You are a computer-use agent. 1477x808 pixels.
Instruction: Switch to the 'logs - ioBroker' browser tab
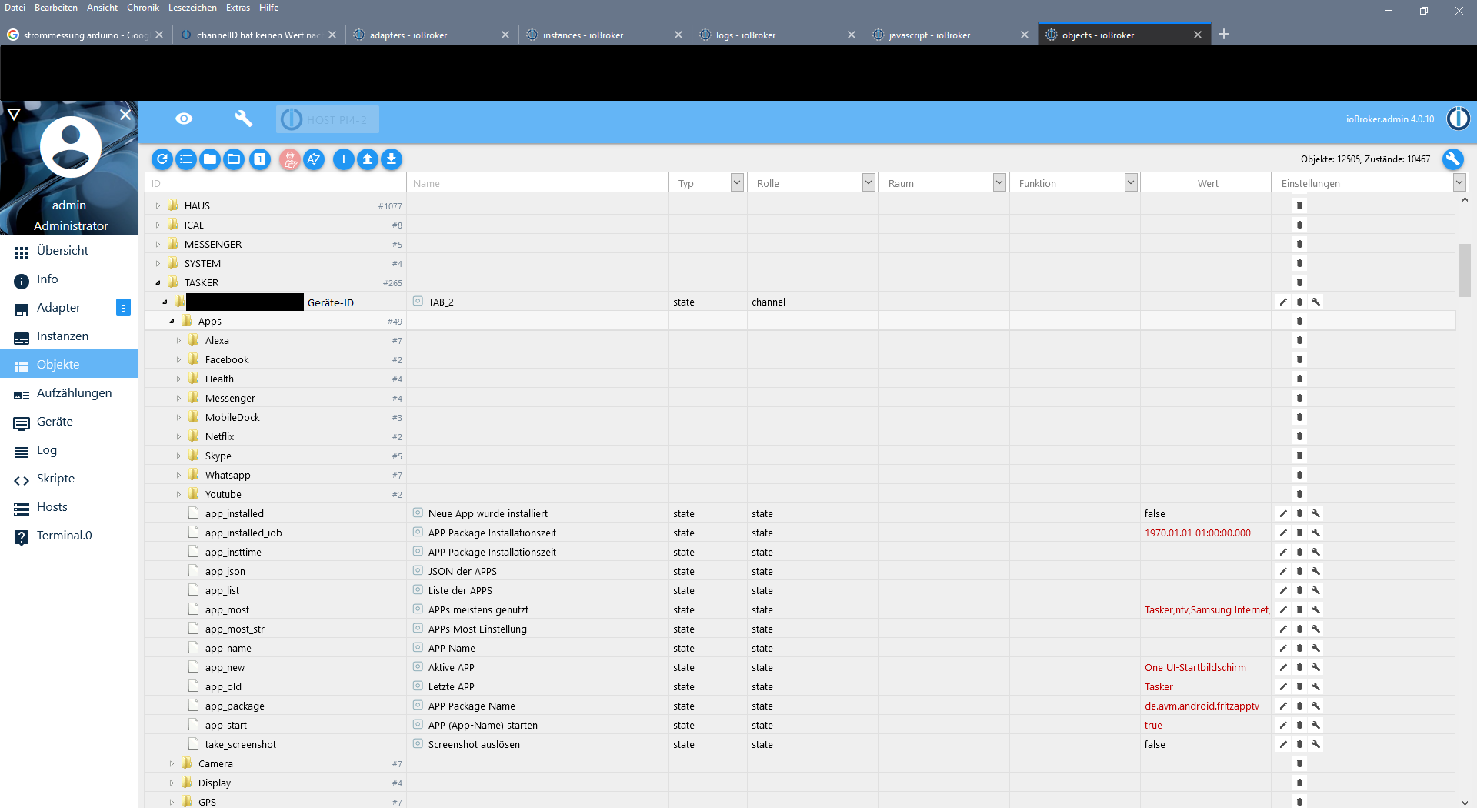778,35
